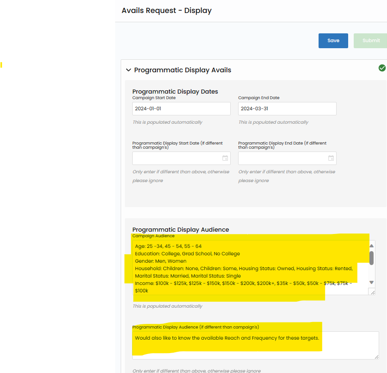387x373 pixels.
Task: Click the Programmatic Display Avails section title
Action: tap(183, 70)
